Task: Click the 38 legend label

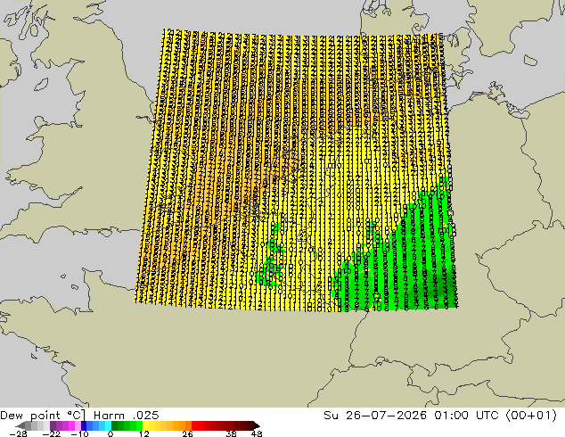Action: click(232, 433)
